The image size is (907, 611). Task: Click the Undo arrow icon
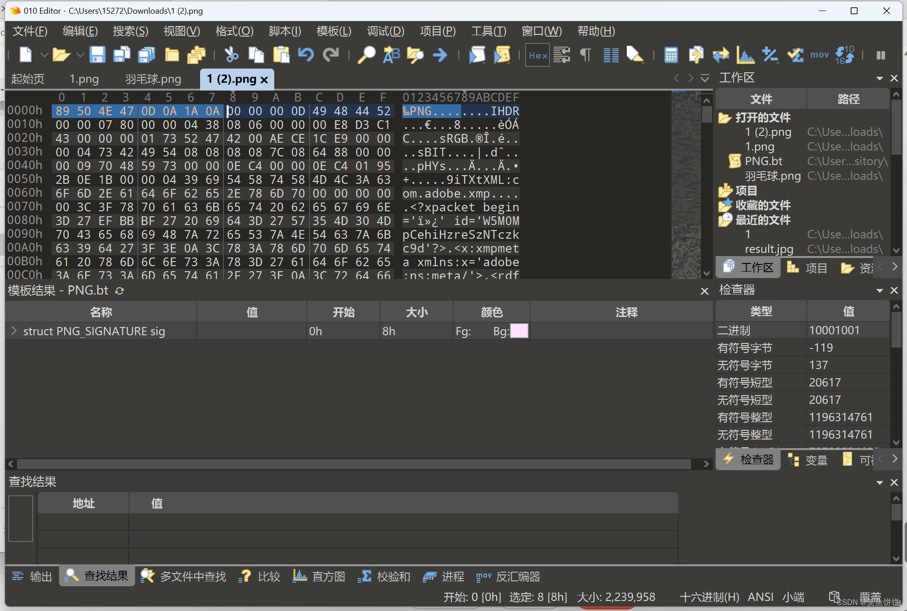pyautogui.click(x=306, y=55)
